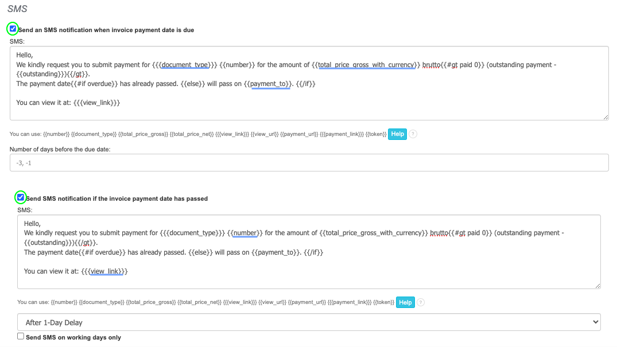Uncheck SMS notification if payment date has passed

(21, 197)
